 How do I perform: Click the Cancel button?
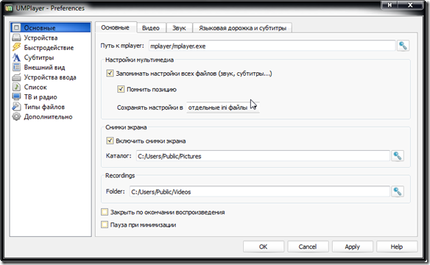pyautogui.click(x=308, y=247)
